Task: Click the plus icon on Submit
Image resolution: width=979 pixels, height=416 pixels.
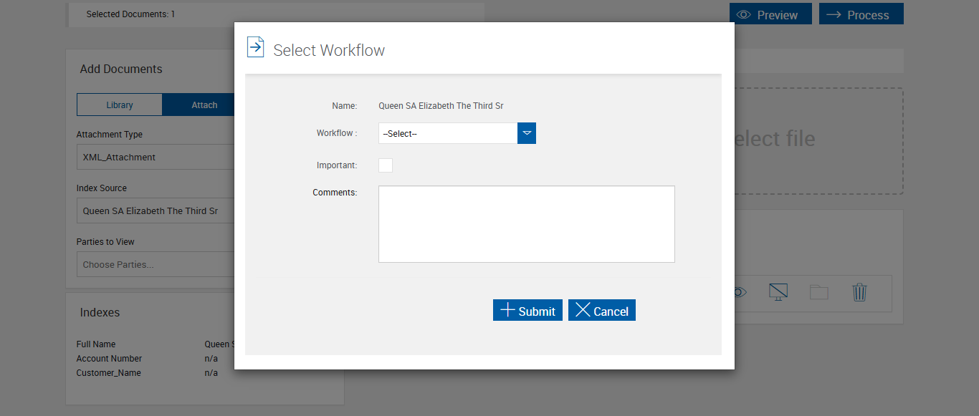Action: [x=507, y=310]
